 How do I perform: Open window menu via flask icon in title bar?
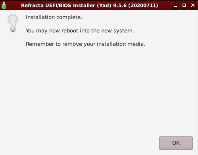click(x=4, y=5)
